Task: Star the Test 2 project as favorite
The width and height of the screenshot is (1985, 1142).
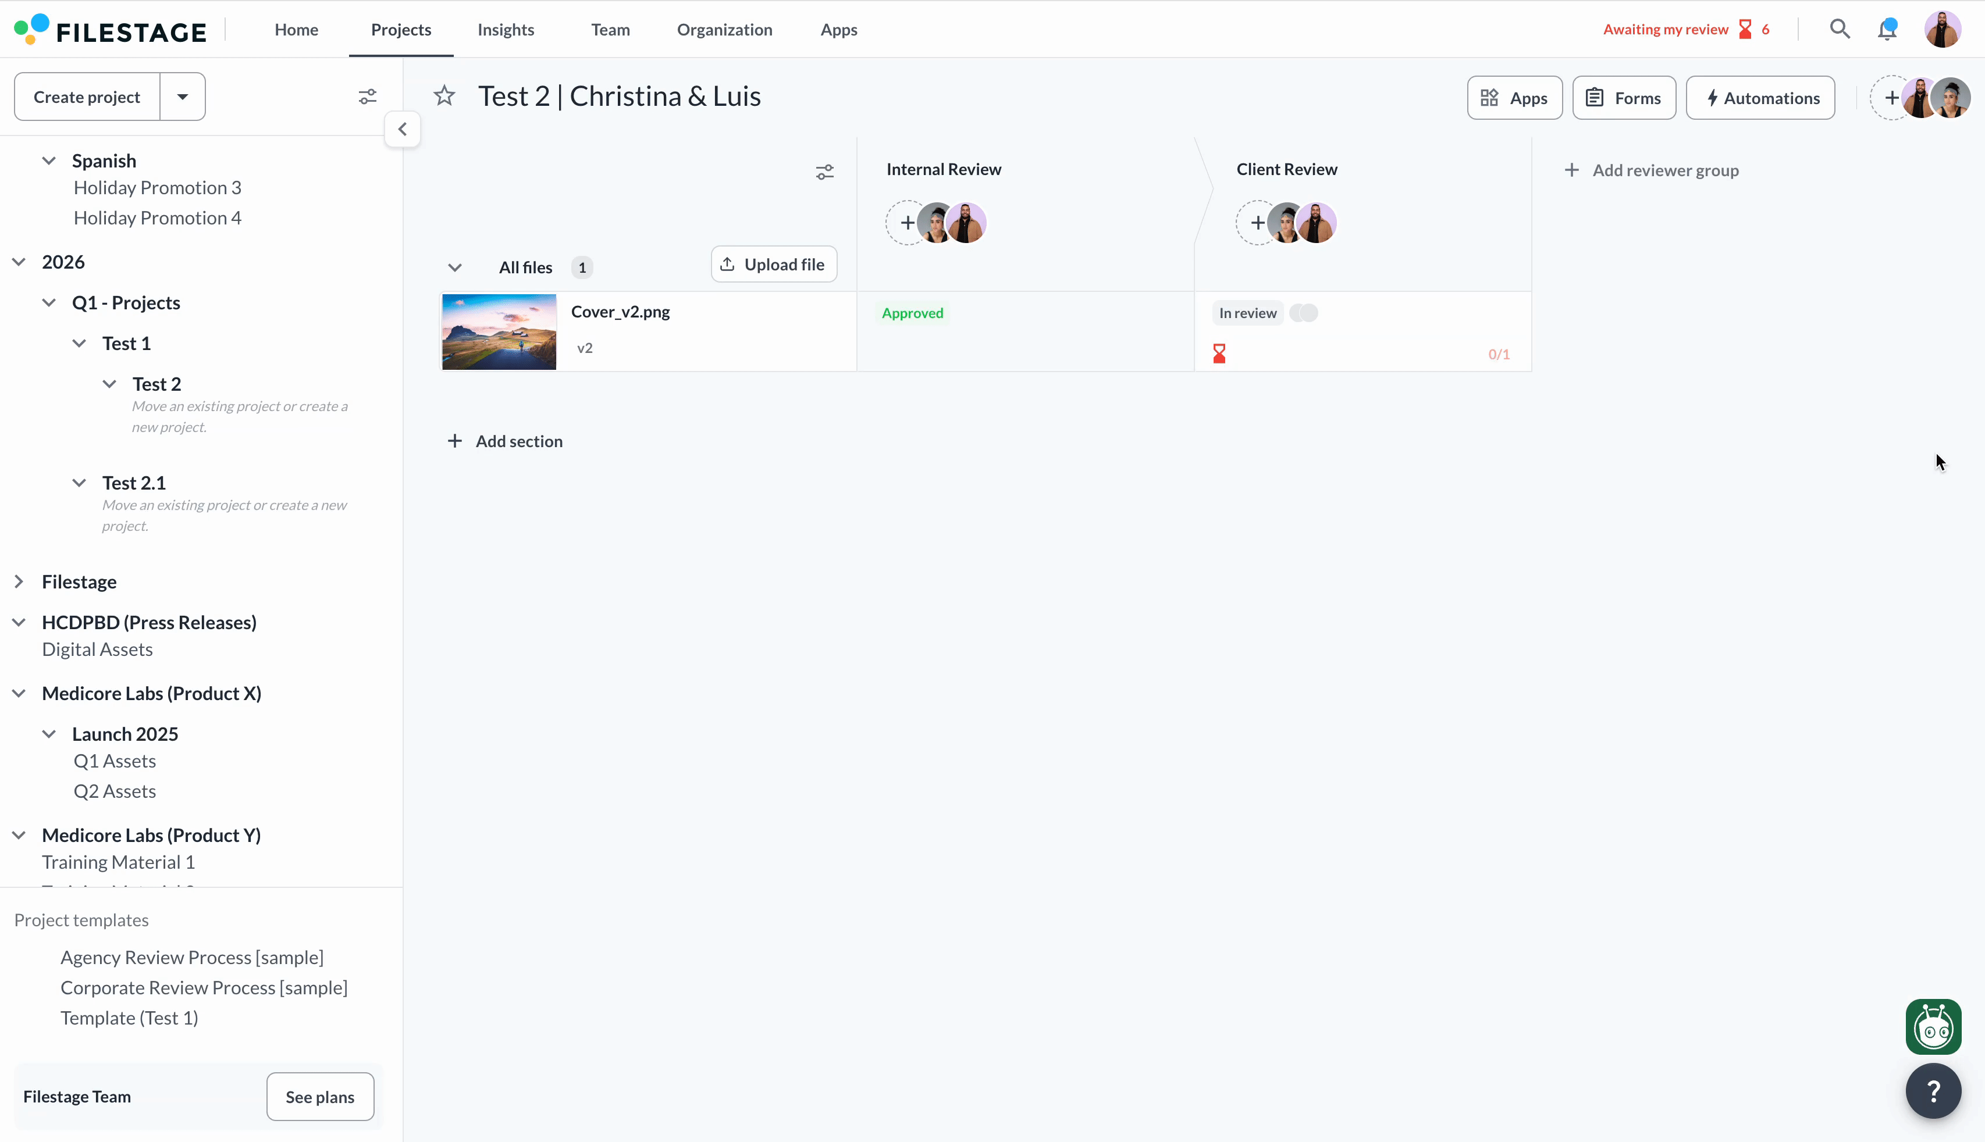Action: pos(445,96)
